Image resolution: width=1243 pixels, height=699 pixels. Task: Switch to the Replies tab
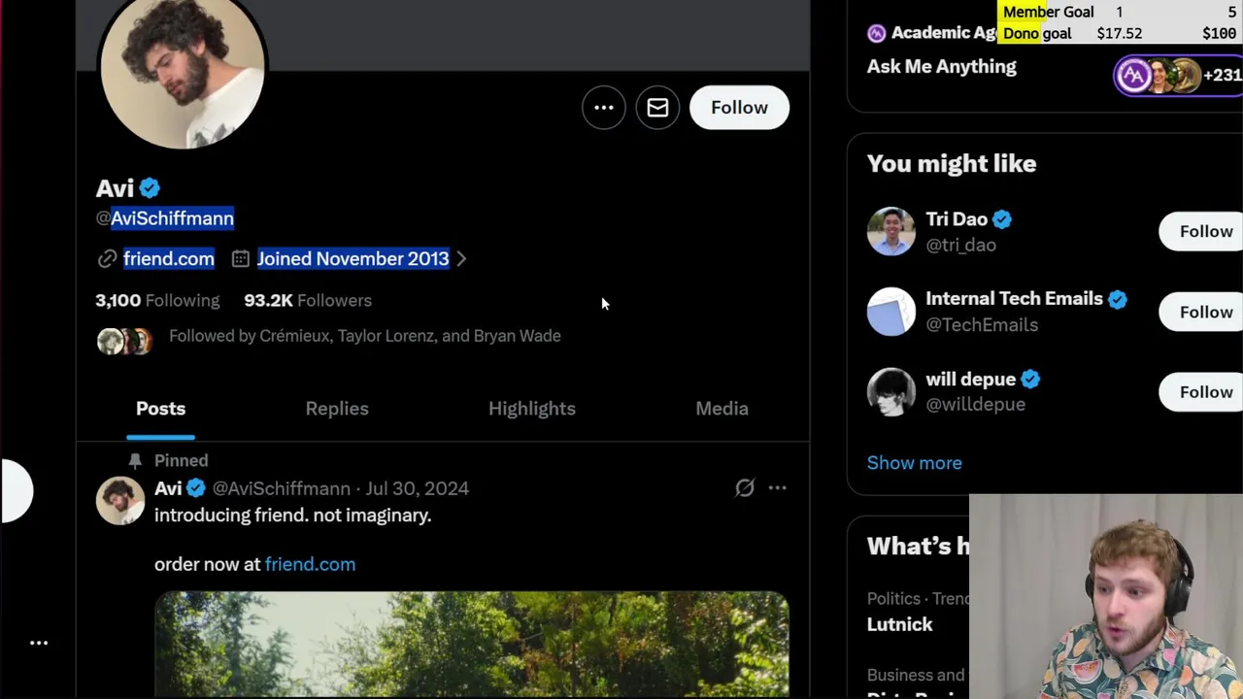click(337, 409)
